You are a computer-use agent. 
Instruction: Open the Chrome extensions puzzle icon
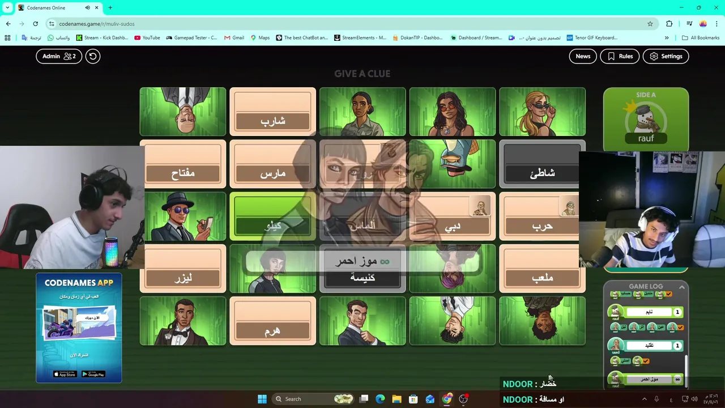coord(669,24)
